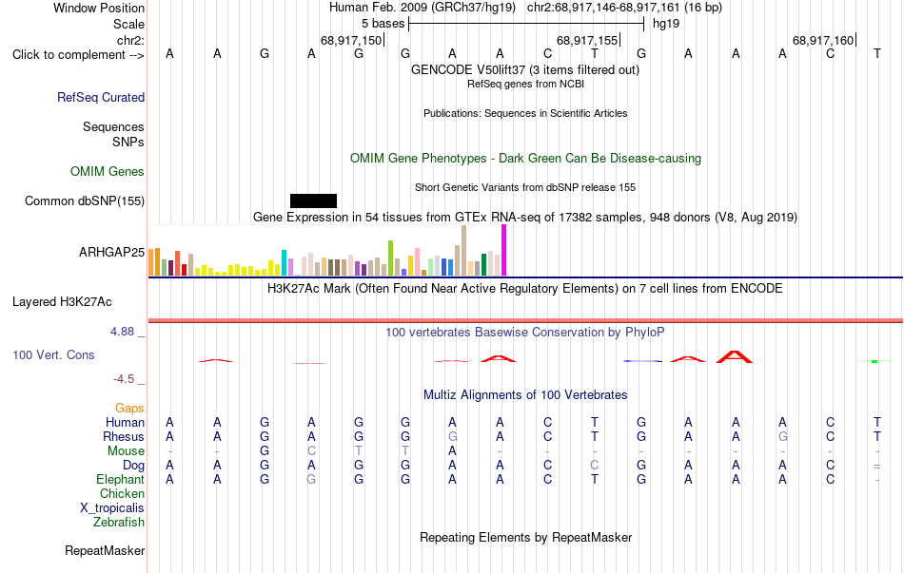Click the magenta GTEx expression bar
904x573 pixels.
(504, 251)
